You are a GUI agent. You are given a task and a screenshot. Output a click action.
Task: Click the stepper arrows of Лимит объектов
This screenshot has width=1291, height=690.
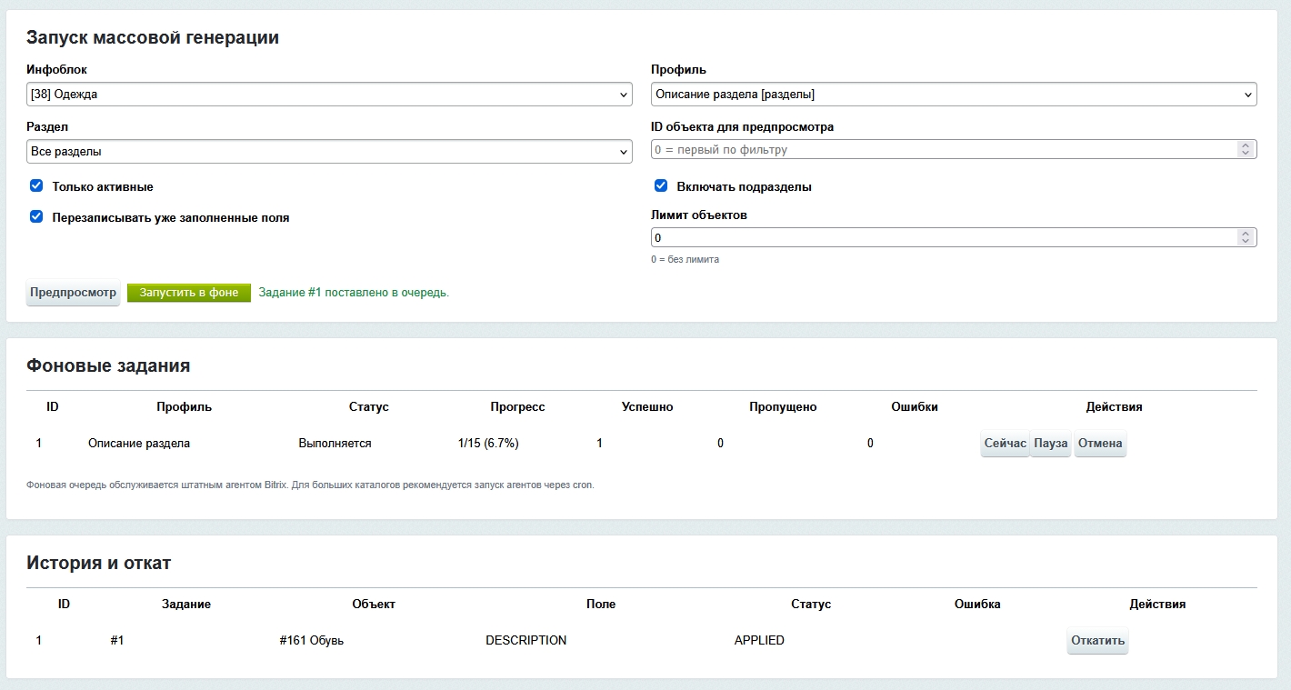[1246, 237]
